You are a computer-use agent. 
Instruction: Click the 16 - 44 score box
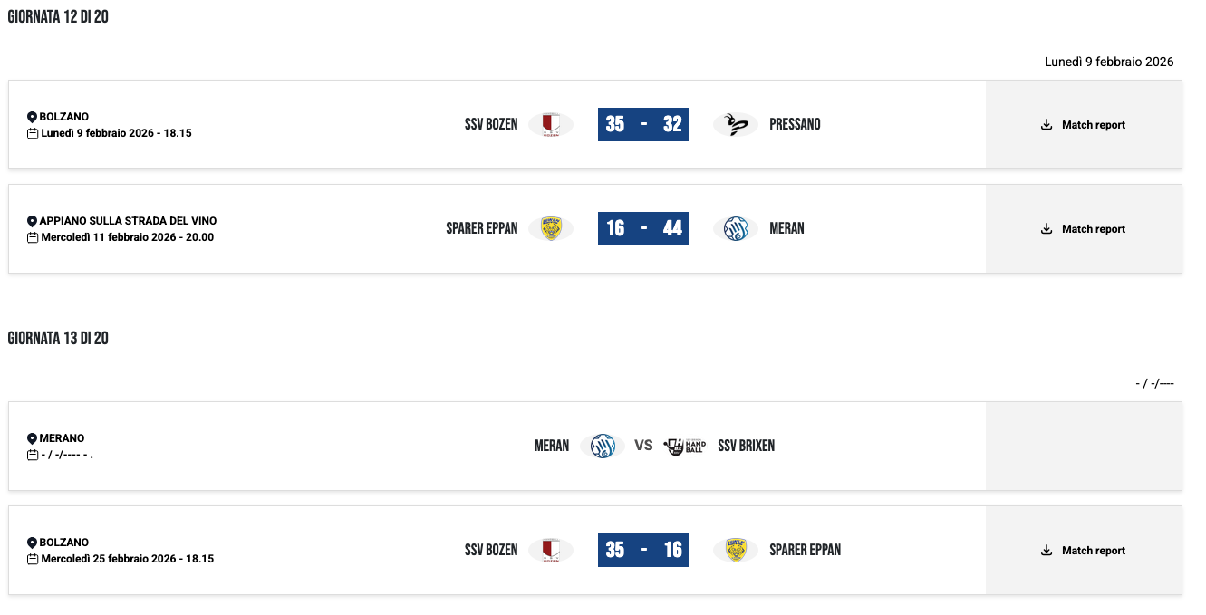(x=643, y=228)
